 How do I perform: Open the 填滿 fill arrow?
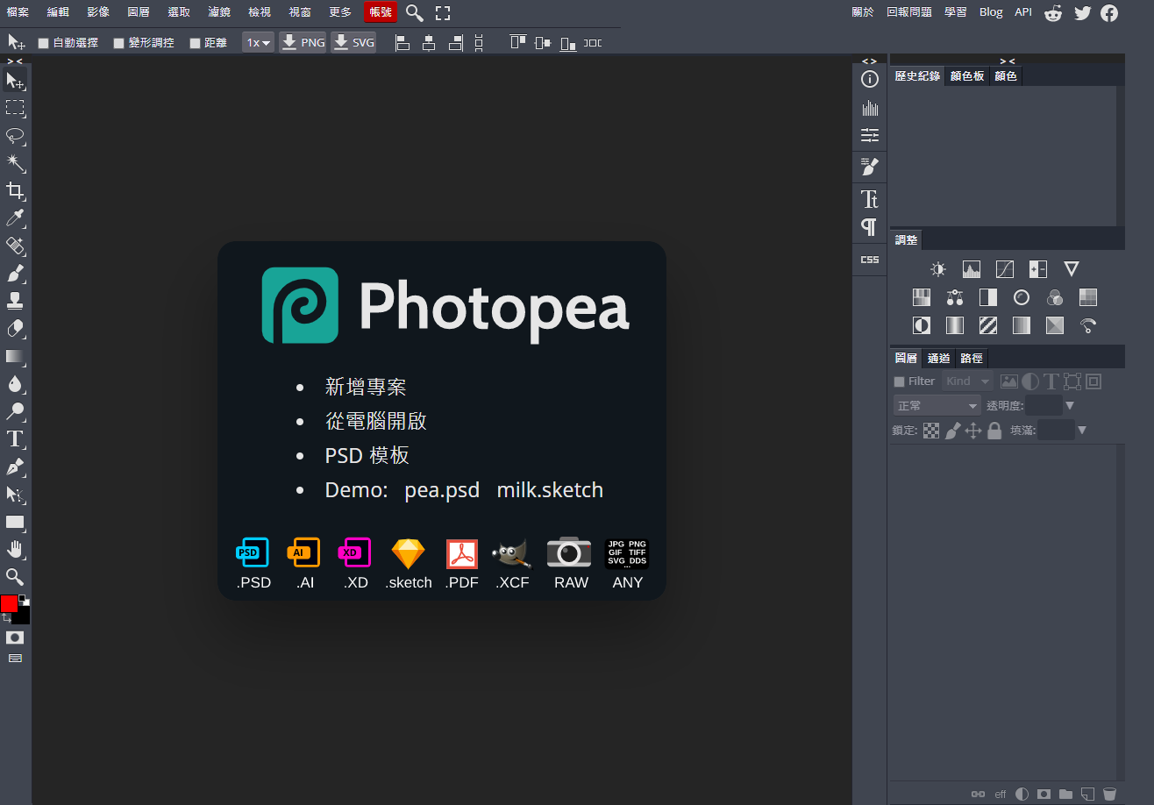[1082, 431]
